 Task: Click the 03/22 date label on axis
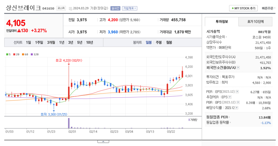(x=171, y=132)
